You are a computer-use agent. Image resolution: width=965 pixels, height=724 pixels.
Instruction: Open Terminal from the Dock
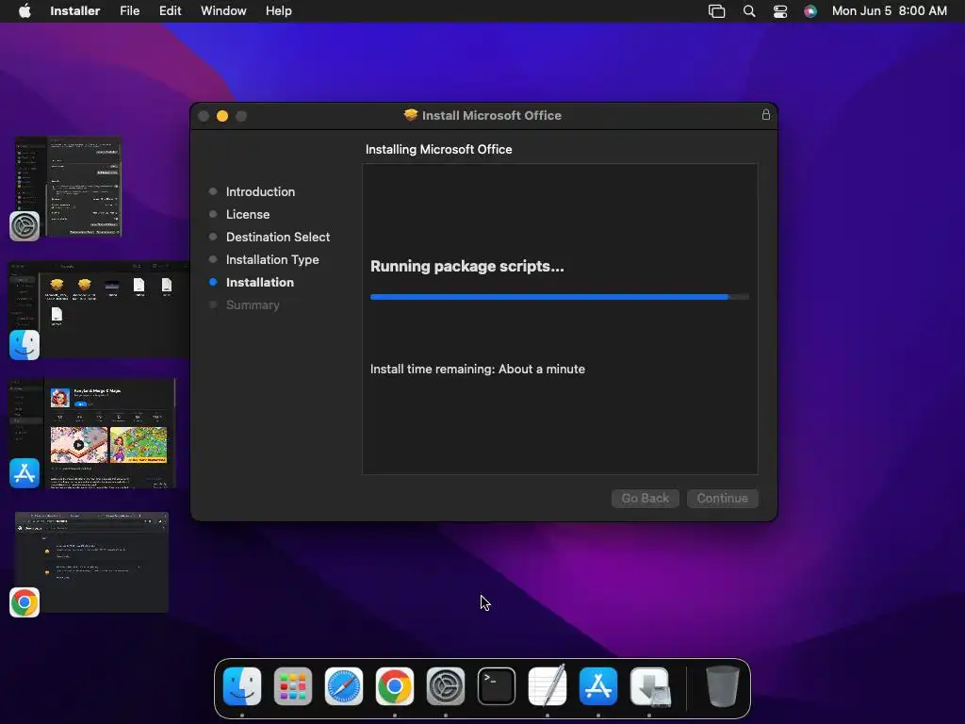pos(497,686)
